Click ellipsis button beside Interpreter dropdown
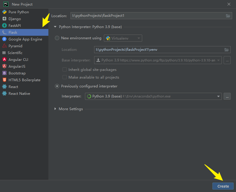236x192 pixels. (227, 96)
